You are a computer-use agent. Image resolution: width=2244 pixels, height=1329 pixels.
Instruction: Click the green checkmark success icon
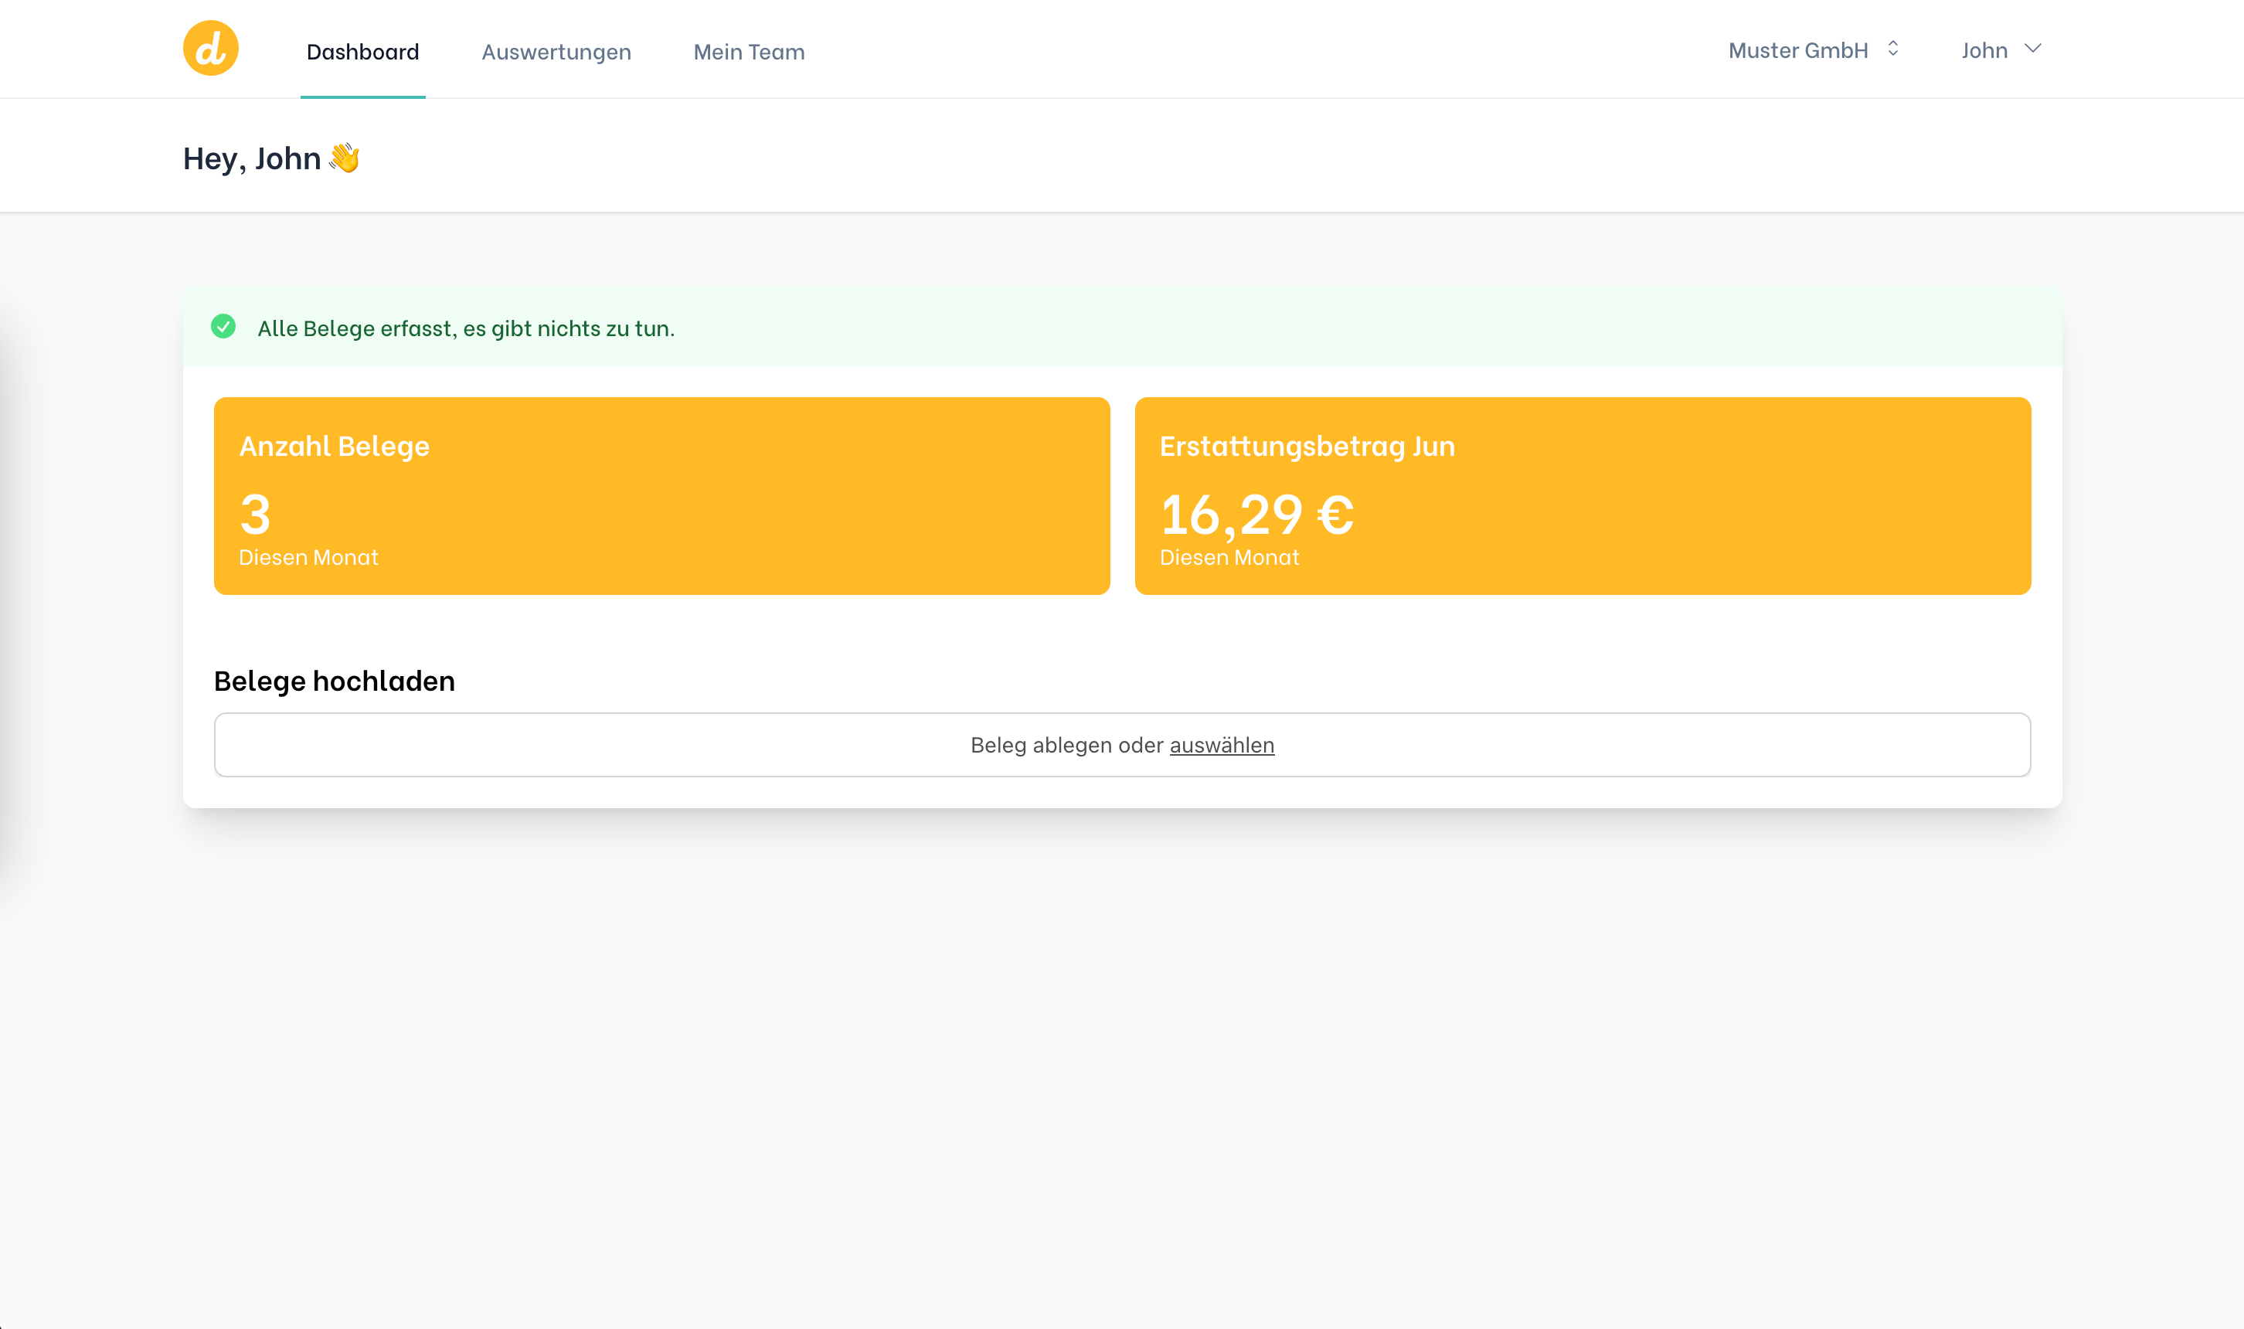(x=223, y=328)
